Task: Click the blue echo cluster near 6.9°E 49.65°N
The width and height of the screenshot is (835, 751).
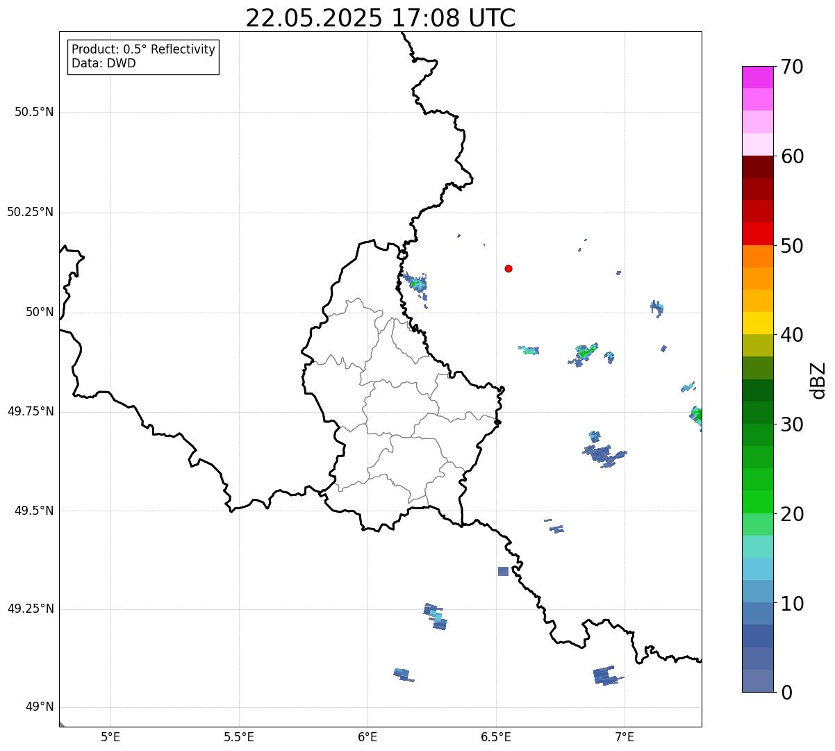Action: pyautogui.click(x=603, y=454)
